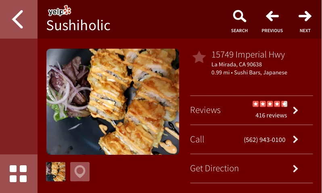Viewport: 322px width, 193px height.
Task: Expand Get Direction row chevron
Action: click(x=295, y=168)
